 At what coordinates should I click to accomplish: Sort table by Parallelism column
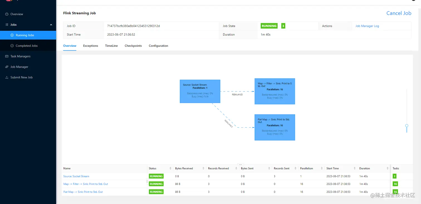(322, 168)
